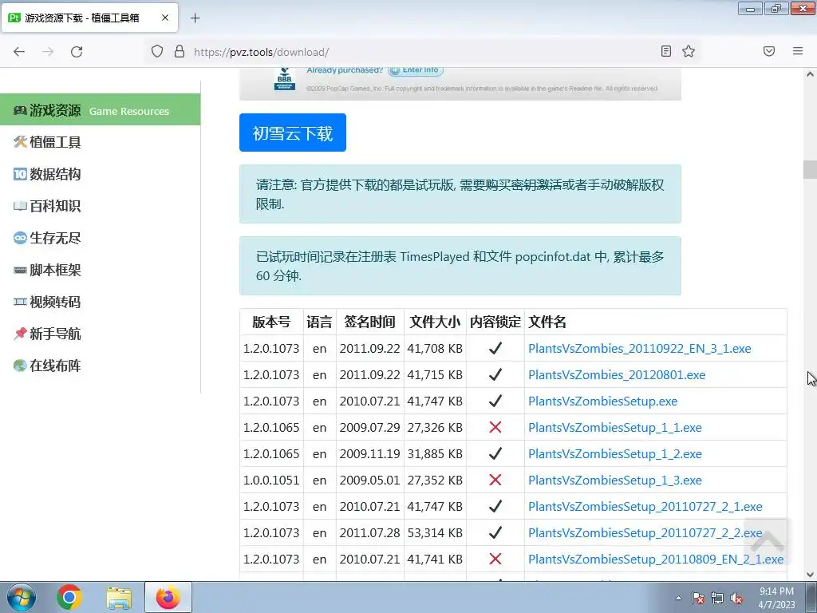Close the 游戏资源下载 tab
The height and width of the screenshot is (613, 817).
point(164,18)
